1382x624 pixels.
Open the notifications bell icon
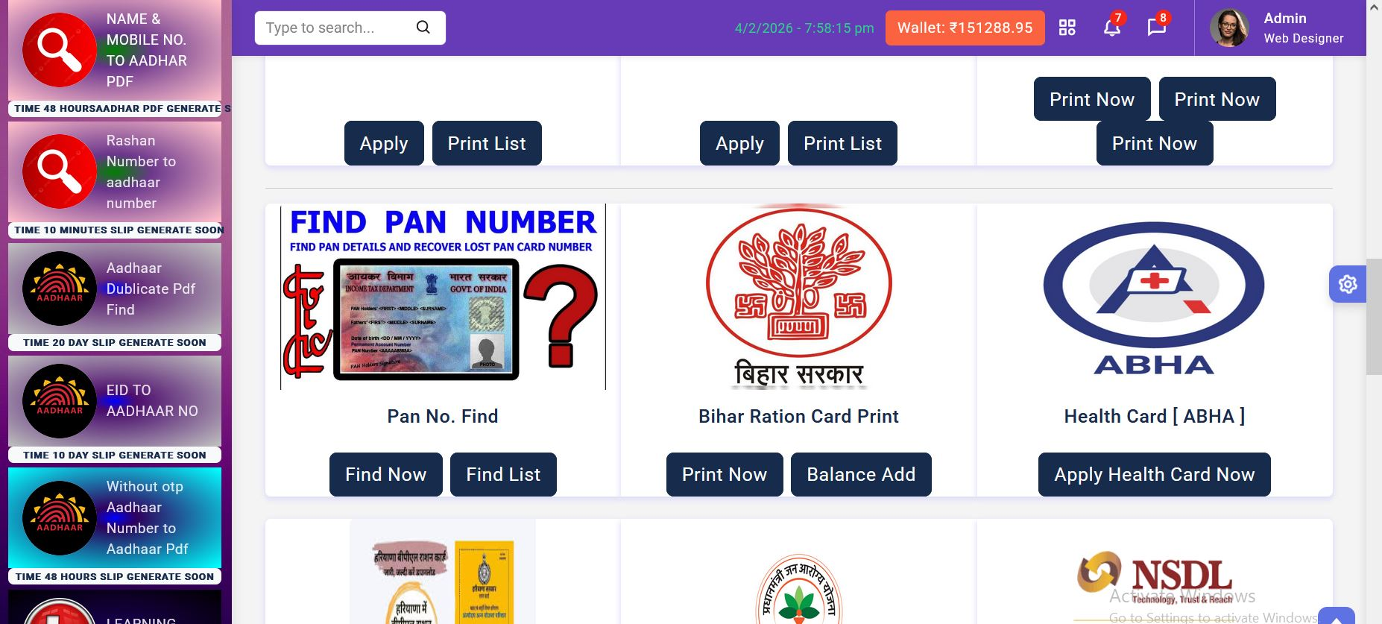coord(1111,28)
